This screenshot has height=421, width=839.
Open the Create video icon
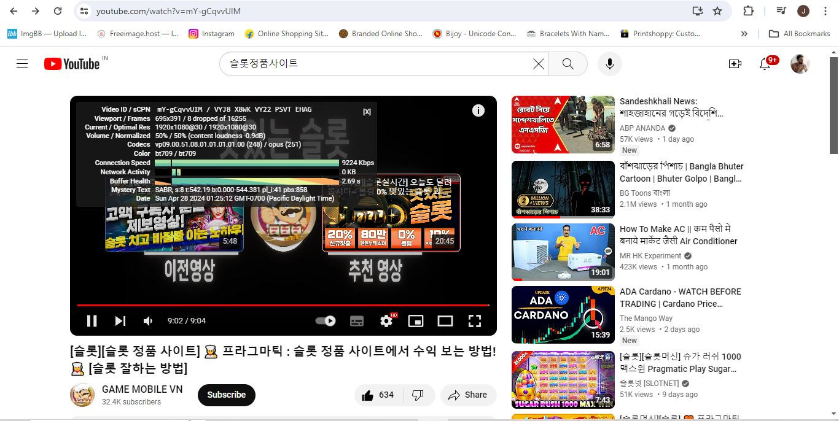(735, 64)
